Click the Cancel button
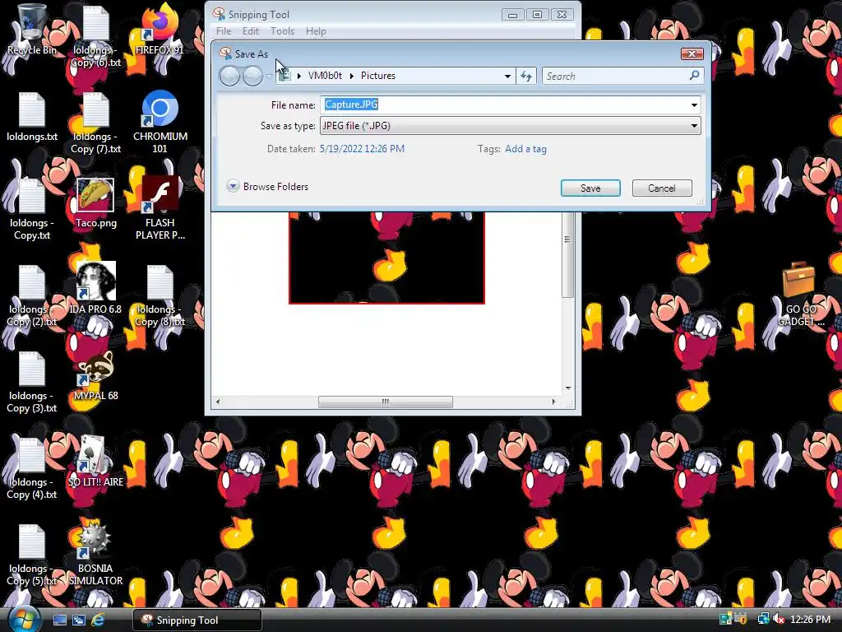 pos(662,188)
